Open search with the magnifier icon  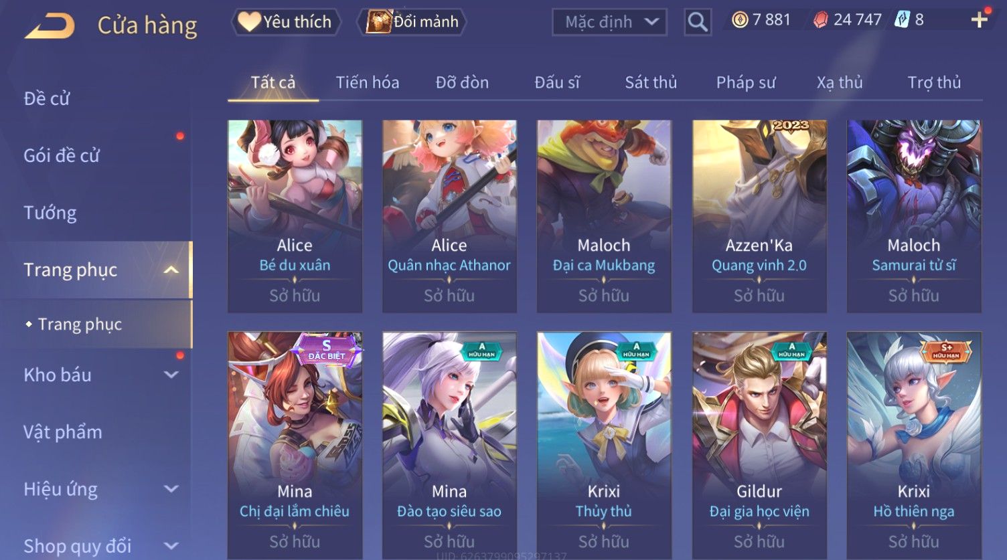click(697, 22)
